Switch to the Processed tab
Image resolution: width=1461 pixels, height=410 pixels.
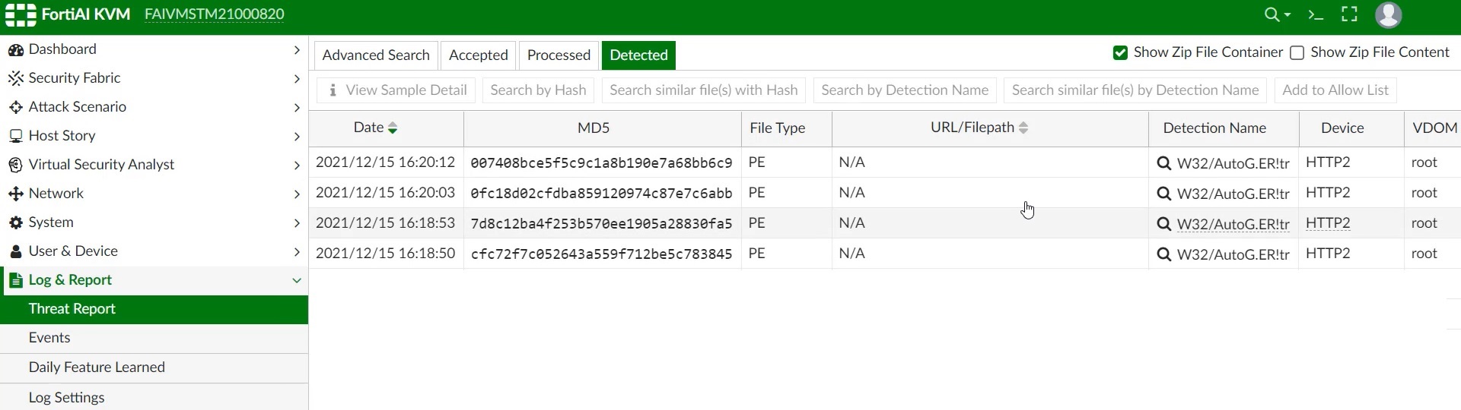[559, 55]
